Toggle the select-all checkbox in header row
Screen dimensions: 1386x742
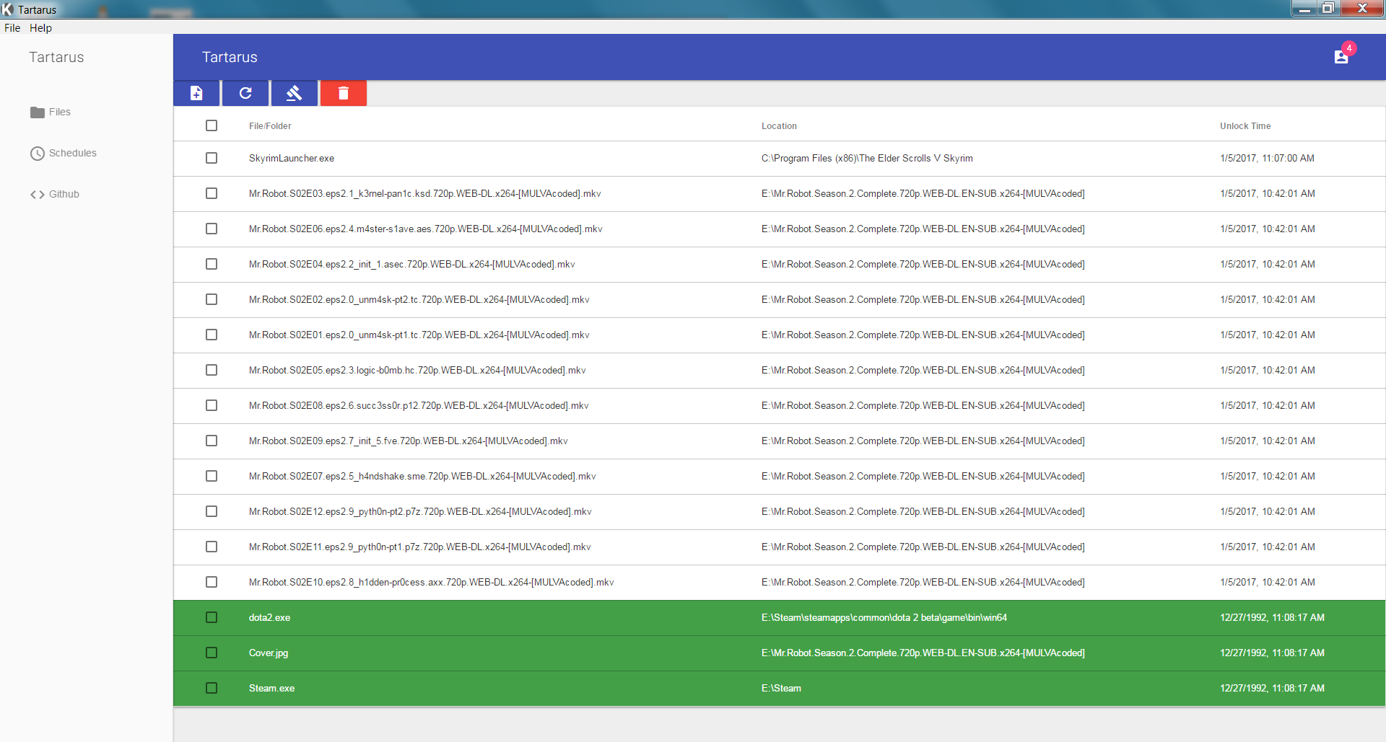coord(212,125)
